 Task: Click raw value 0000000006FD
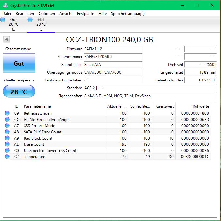[195, 120]
